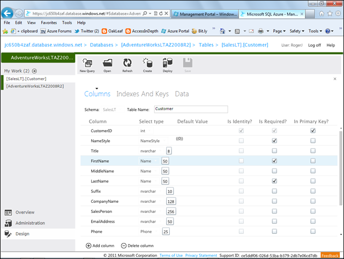Viewport: 344px width, 259px height.
Task: Open Favorites star icon at top right
Action: pos(330,13)
